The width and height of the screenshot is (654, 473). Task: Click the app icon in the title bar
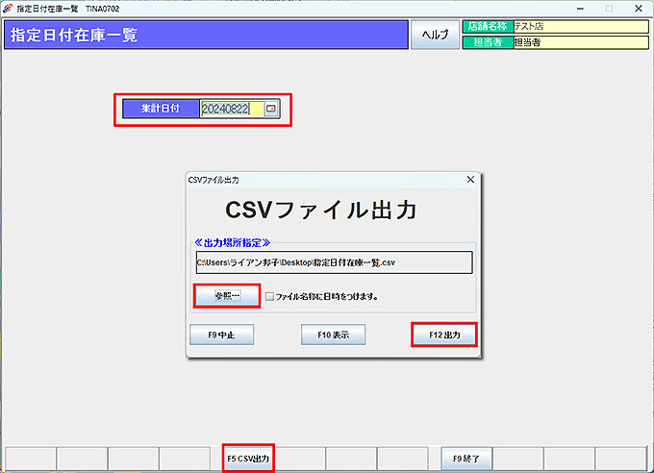coord(8,9)
